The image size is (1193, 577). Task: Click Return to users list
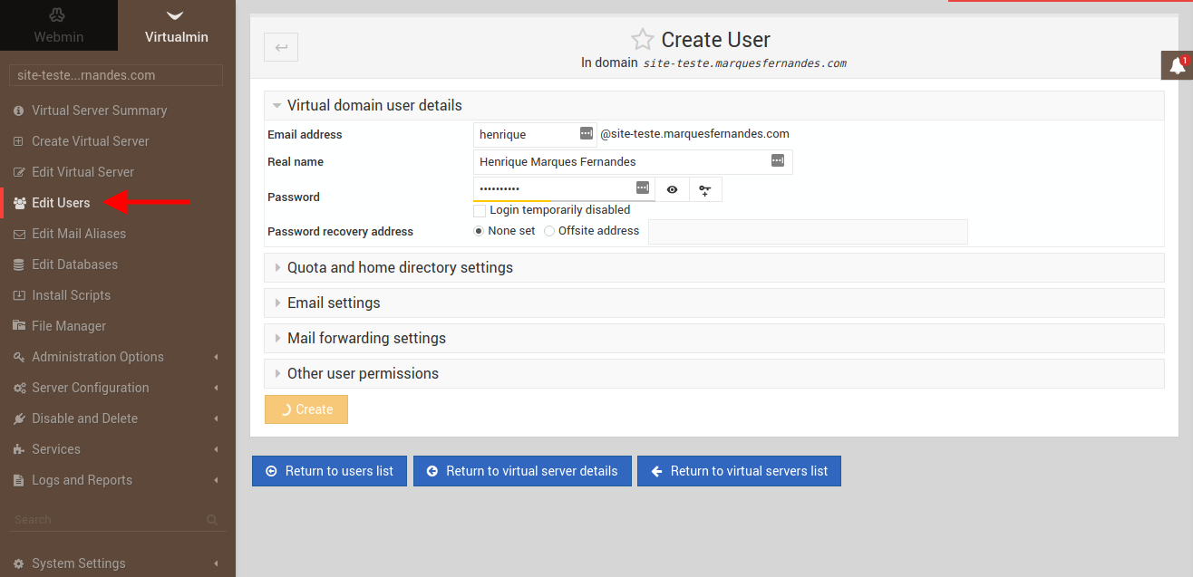coord(329,471)
